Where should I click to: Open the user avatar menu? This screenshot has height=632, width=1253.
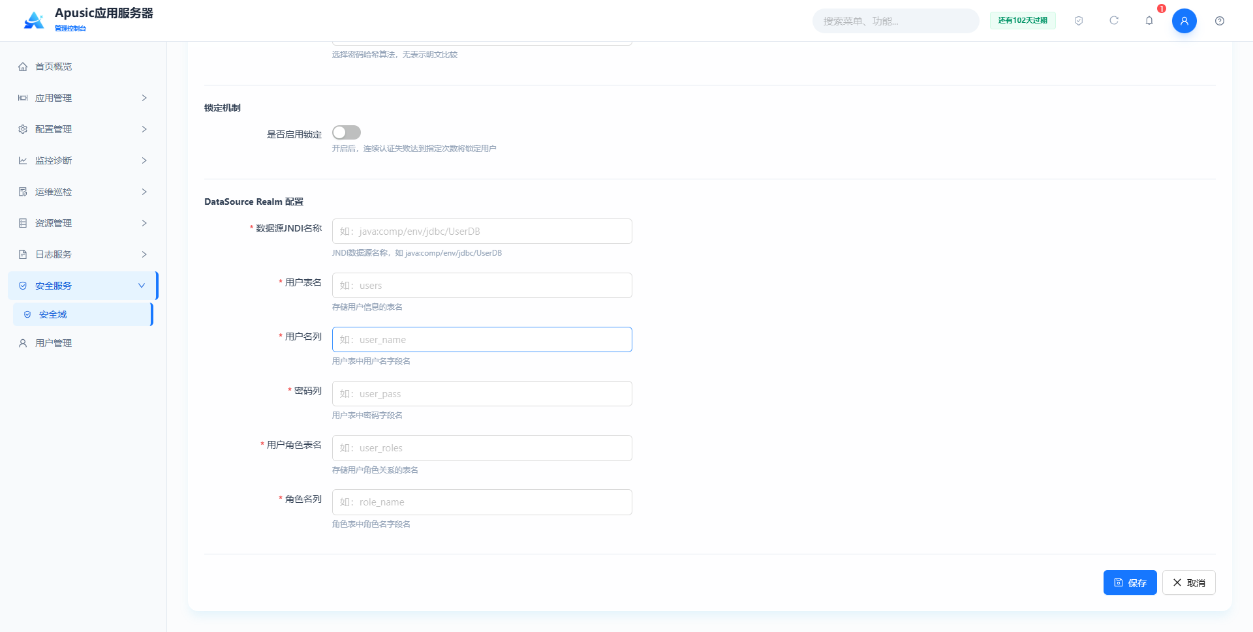tap(1184, 21)
